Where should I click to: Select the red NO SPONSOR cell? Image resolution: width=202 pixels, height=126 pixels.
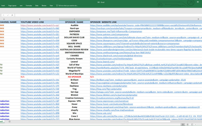pos(75,77)
